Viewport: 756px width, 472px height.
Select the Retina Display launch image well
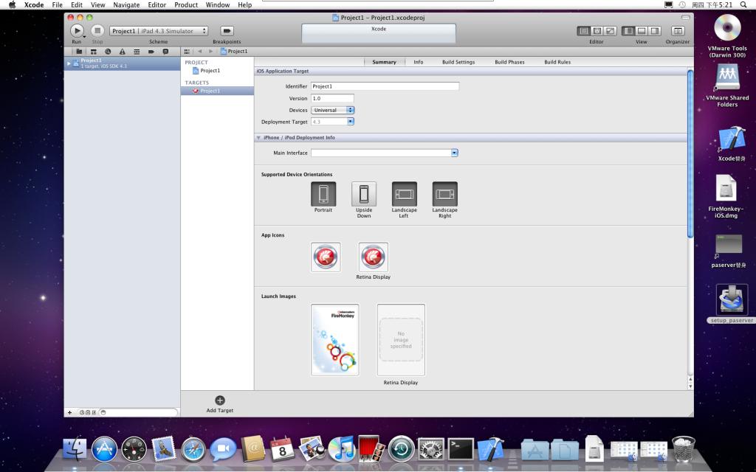401,339
